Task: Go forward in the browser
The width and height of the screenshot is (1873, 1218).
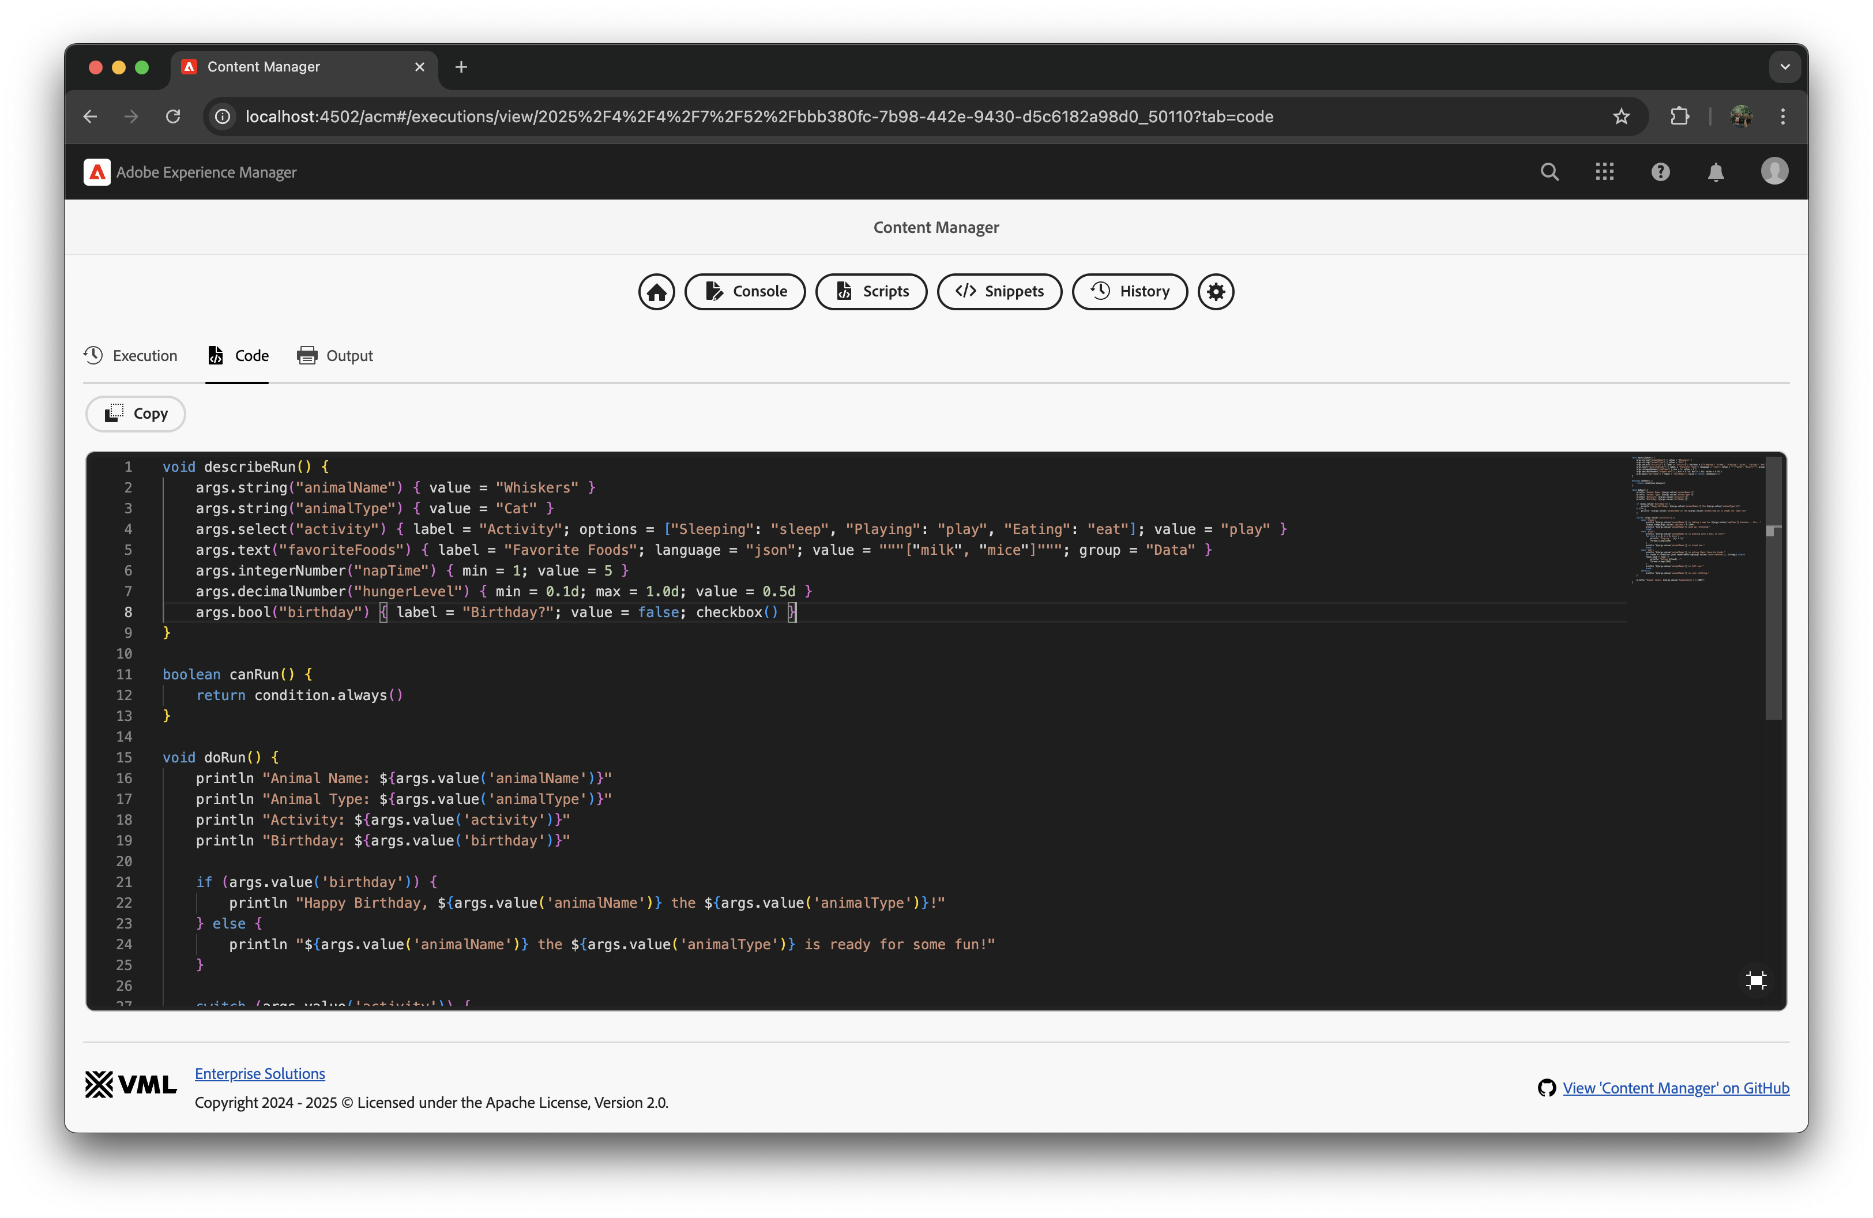Action: tap(131, 116)
